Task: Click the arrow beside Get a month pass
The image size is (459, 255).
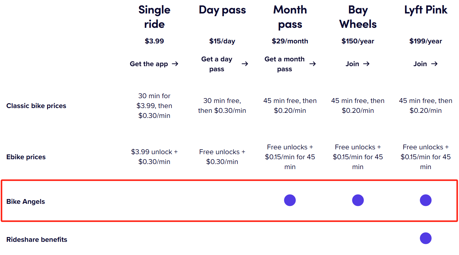Action: coord(313,64)
